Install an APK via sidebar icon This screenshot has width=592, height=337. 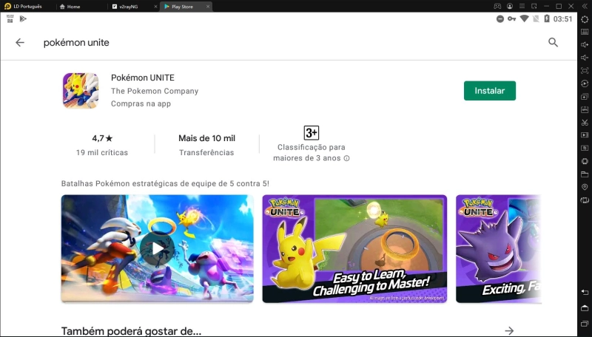(x=585, y=109)
